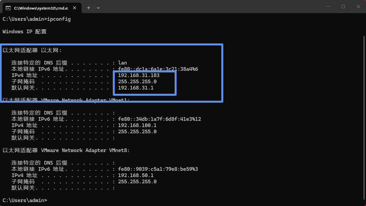Open a new terminal tab
Viewport: 366px width, 206px height.
[88, 7]
